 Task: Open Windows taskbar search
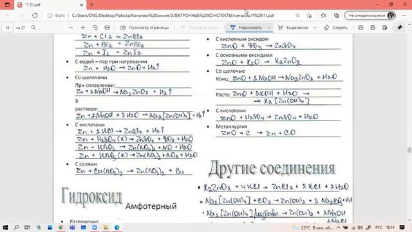pyautogui.click(x=16, y=227)
